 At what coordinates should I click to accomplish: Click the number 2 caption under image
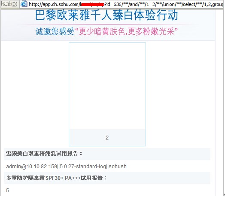click(107, 138)
